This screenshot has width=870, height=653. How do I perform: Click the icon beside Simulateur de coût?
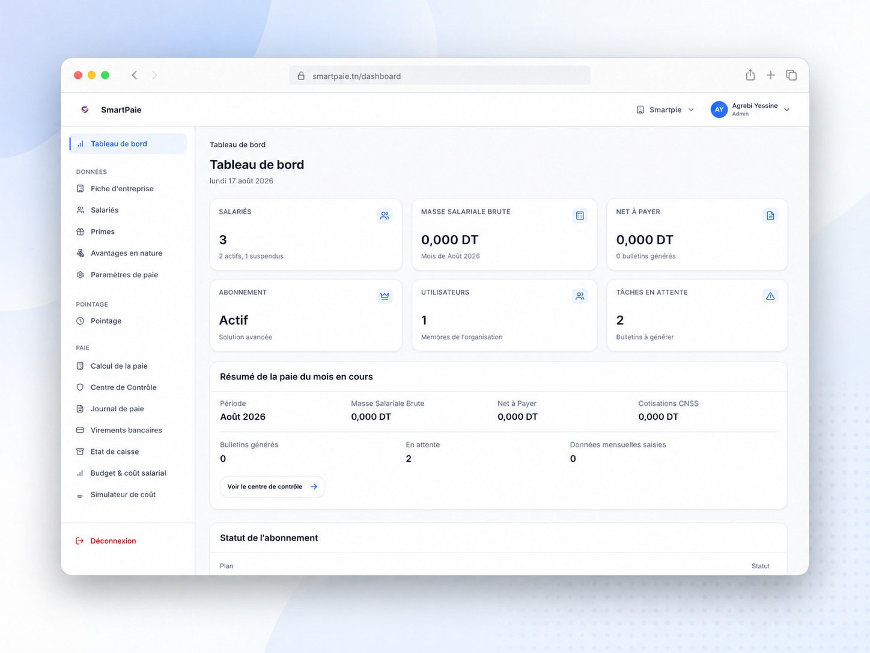[80, 495]
